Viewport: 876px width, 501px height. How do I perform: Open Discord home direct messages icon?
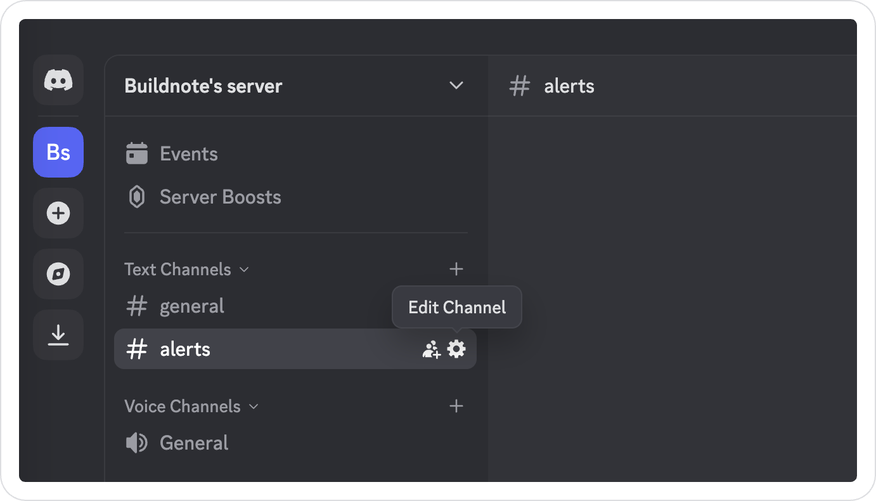point(58,80)
